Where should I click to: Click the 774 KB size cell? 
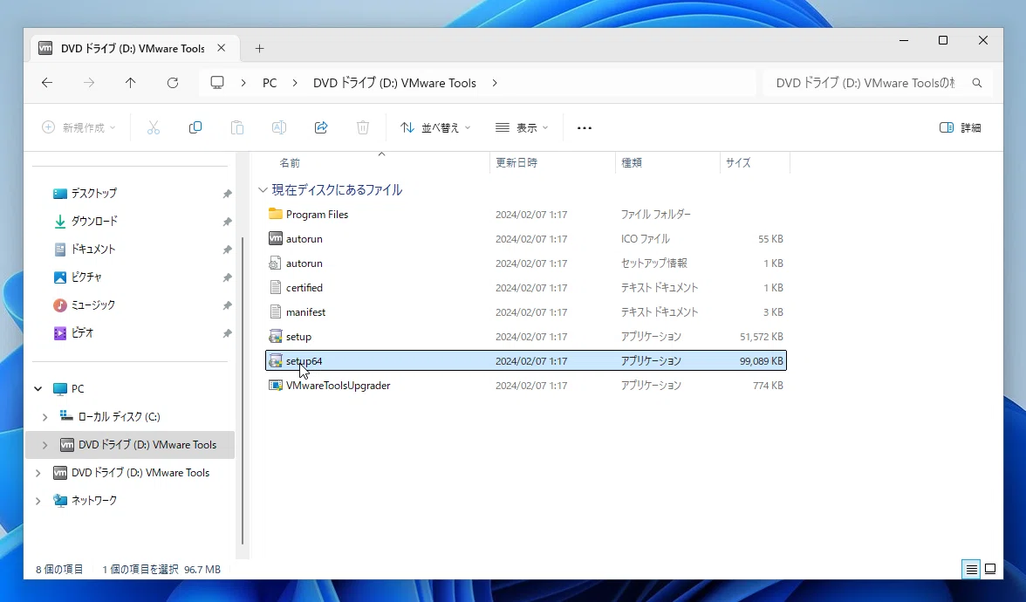click(768, 386)
